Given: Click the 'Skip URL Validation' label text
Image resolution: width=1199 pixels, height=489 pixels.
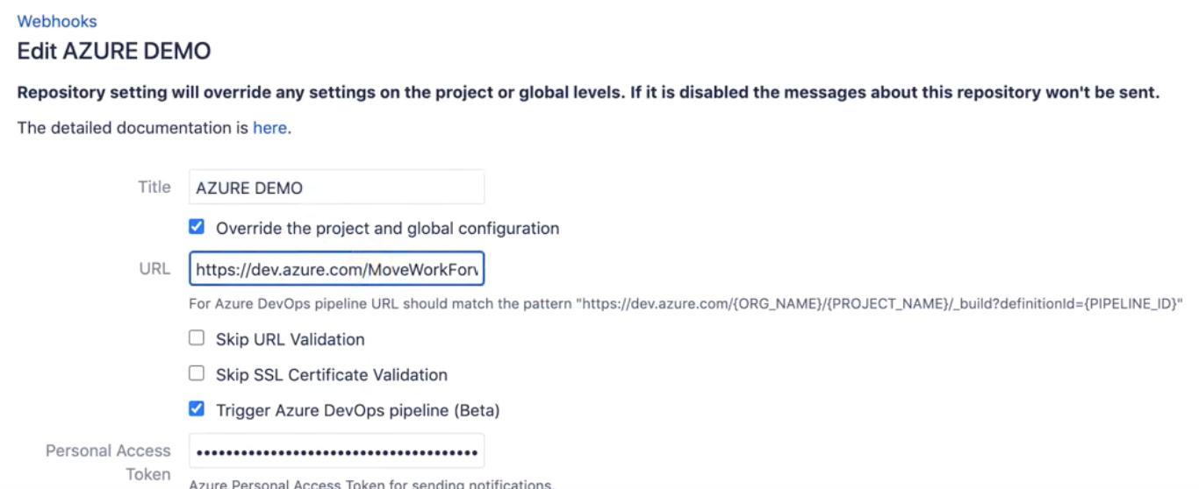Looking at the screenshot, I should click(x=290, y=339).
